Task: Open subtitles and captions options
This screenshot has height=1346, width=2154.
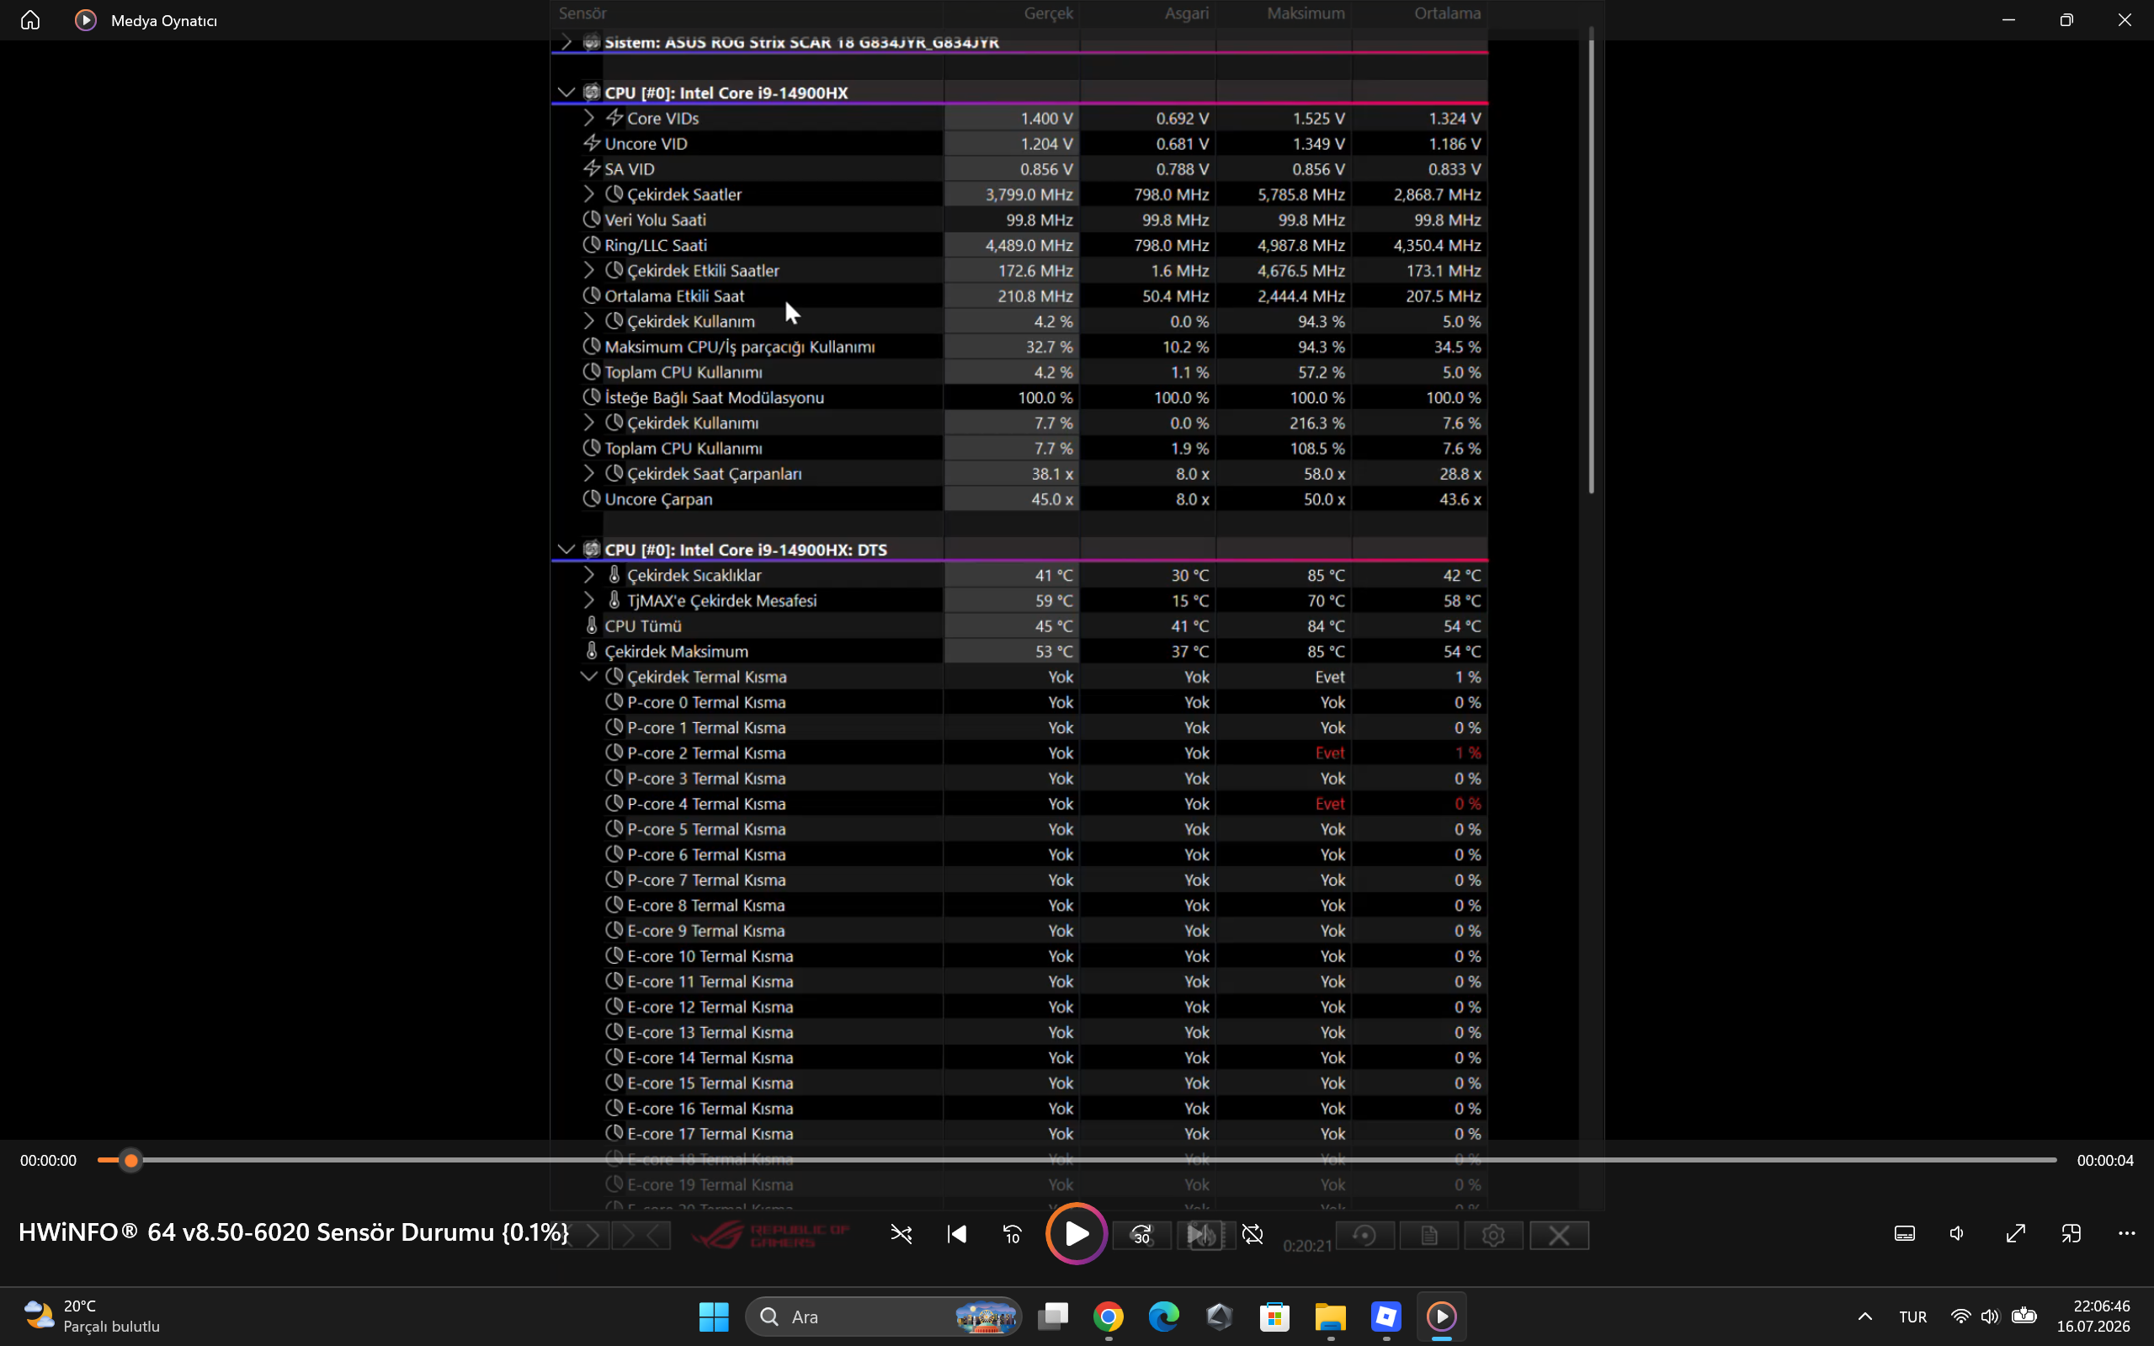Action: pyautogui.click(x=1905, y=1234)
